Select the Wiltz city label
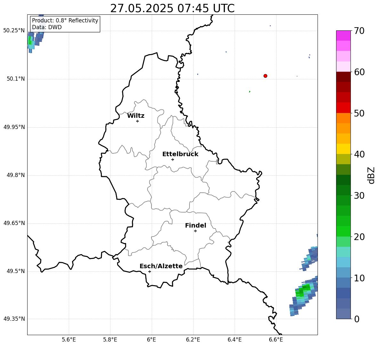The width and height of the screenshot is (379, 346). pos(136,116)
